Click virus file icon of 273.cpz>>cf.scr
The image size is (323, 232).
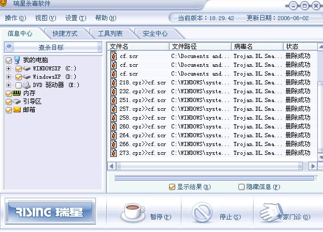tap(114, 153)
